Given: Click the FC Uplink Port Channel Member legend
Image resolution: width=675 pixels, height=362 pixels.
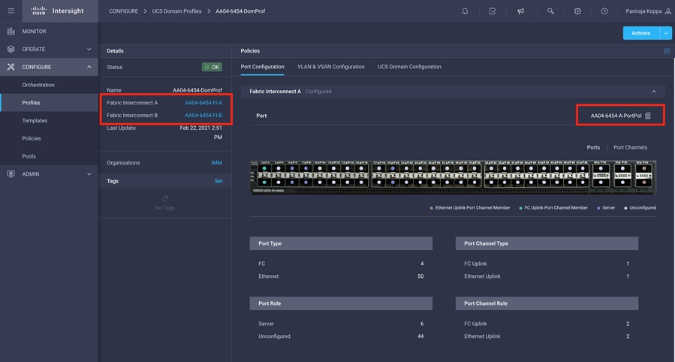Looking at the screenshot, I should 553,207.
